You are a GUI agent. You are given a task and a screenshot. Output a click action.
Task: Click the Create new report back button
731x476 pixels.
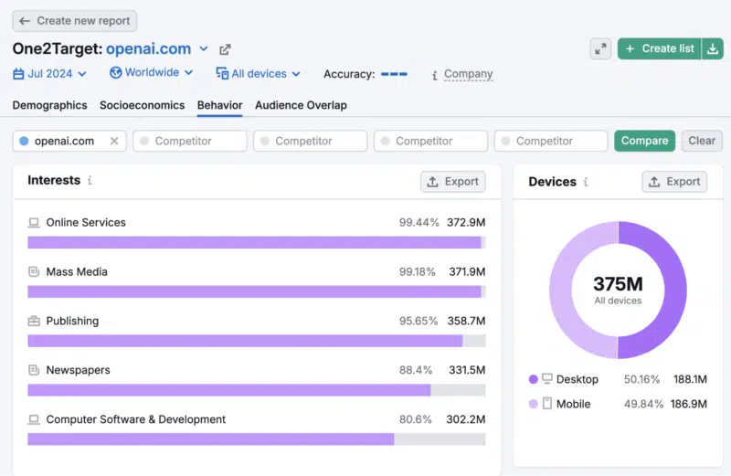[x=75, y=21]
